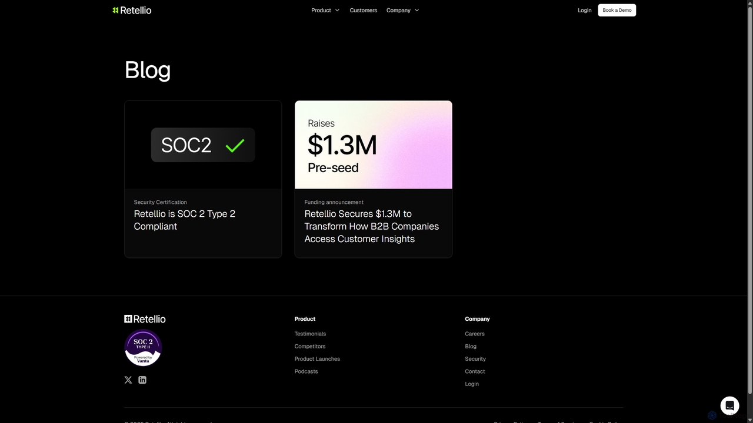Click the Book a Demo button

coord(617,10)
